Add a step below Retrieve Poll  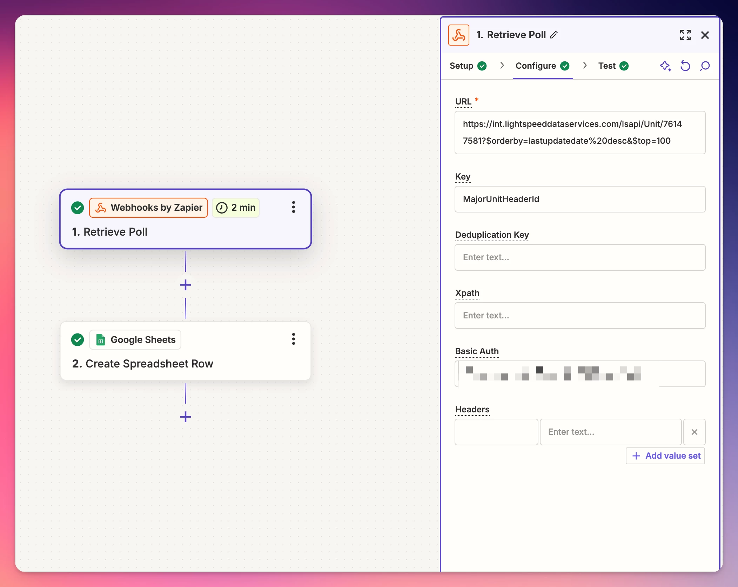click(x=185, y=285)
